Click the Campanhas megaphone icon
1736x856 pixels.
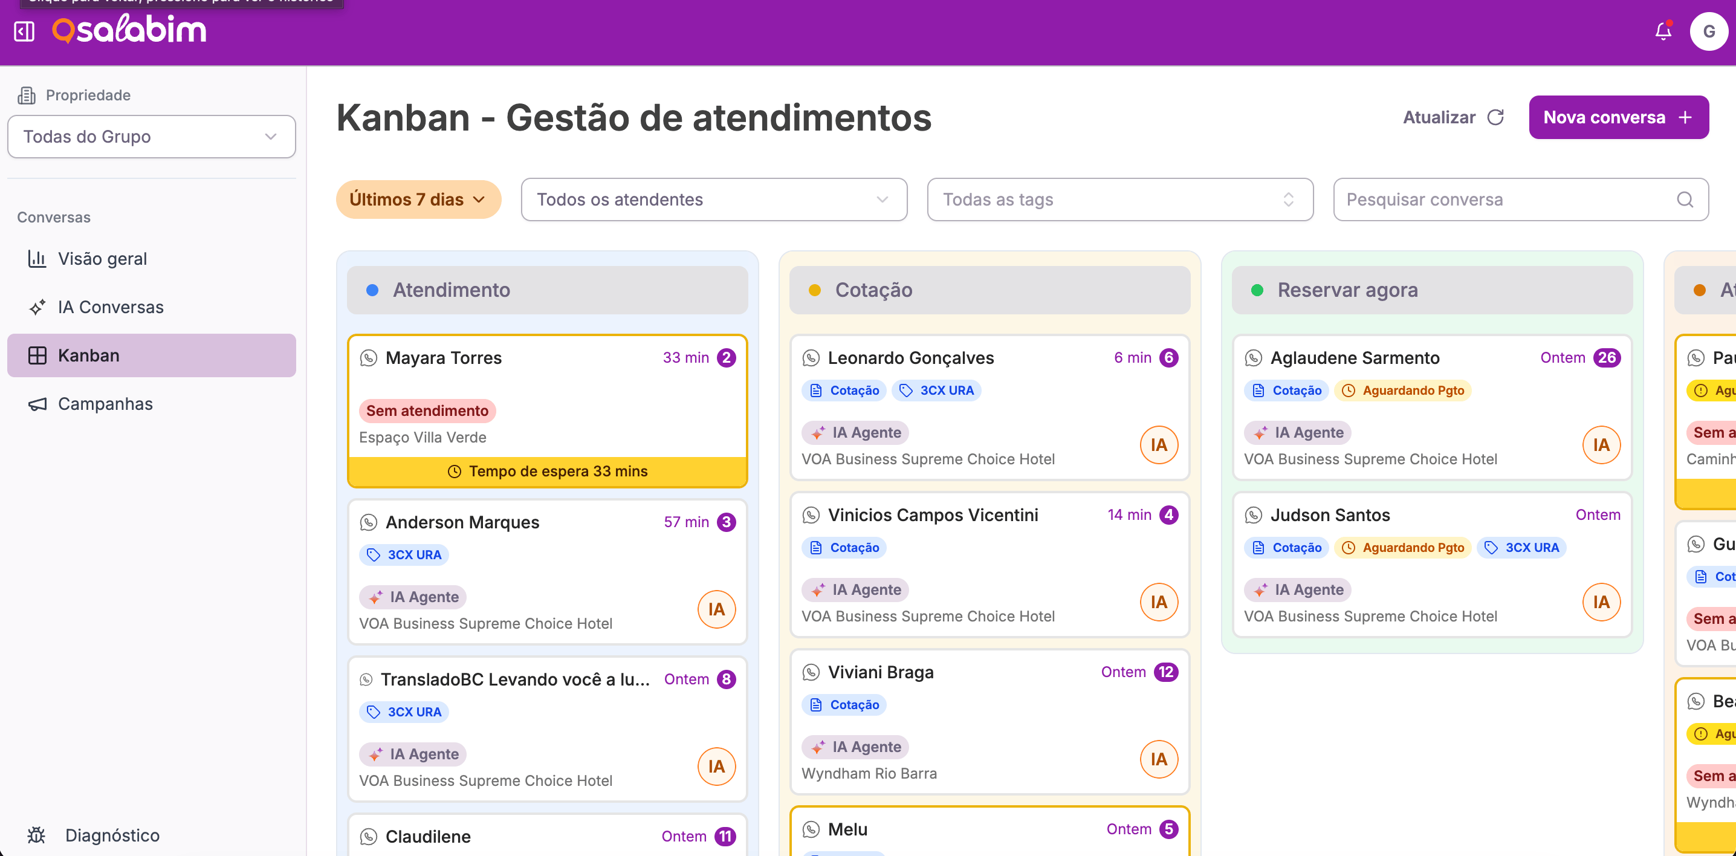(37, 404)
